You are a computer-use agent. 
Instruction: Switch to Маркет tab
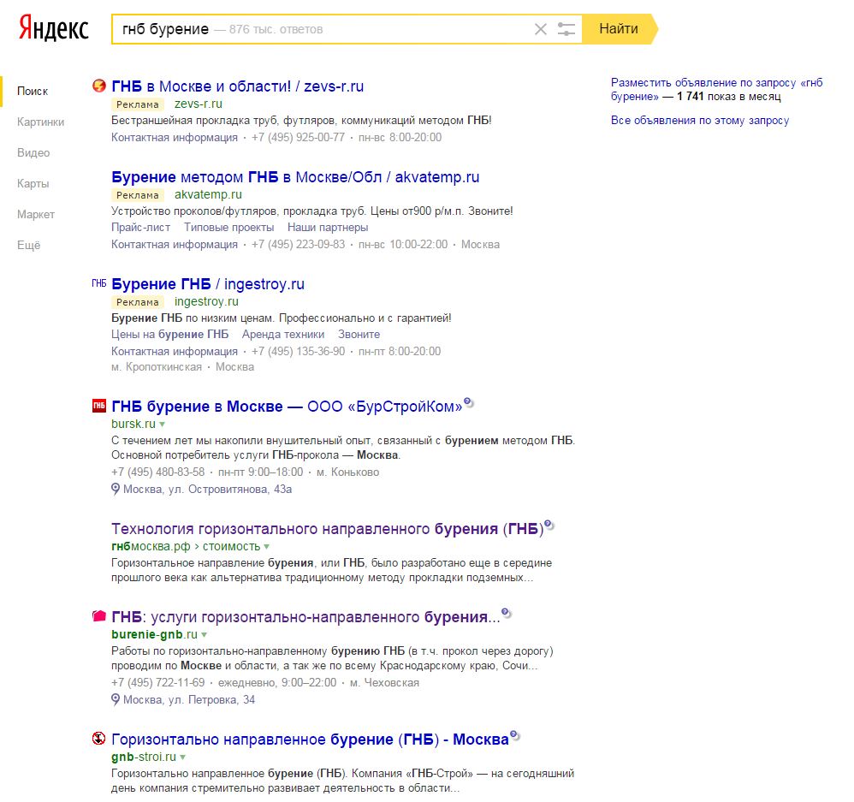36,215
